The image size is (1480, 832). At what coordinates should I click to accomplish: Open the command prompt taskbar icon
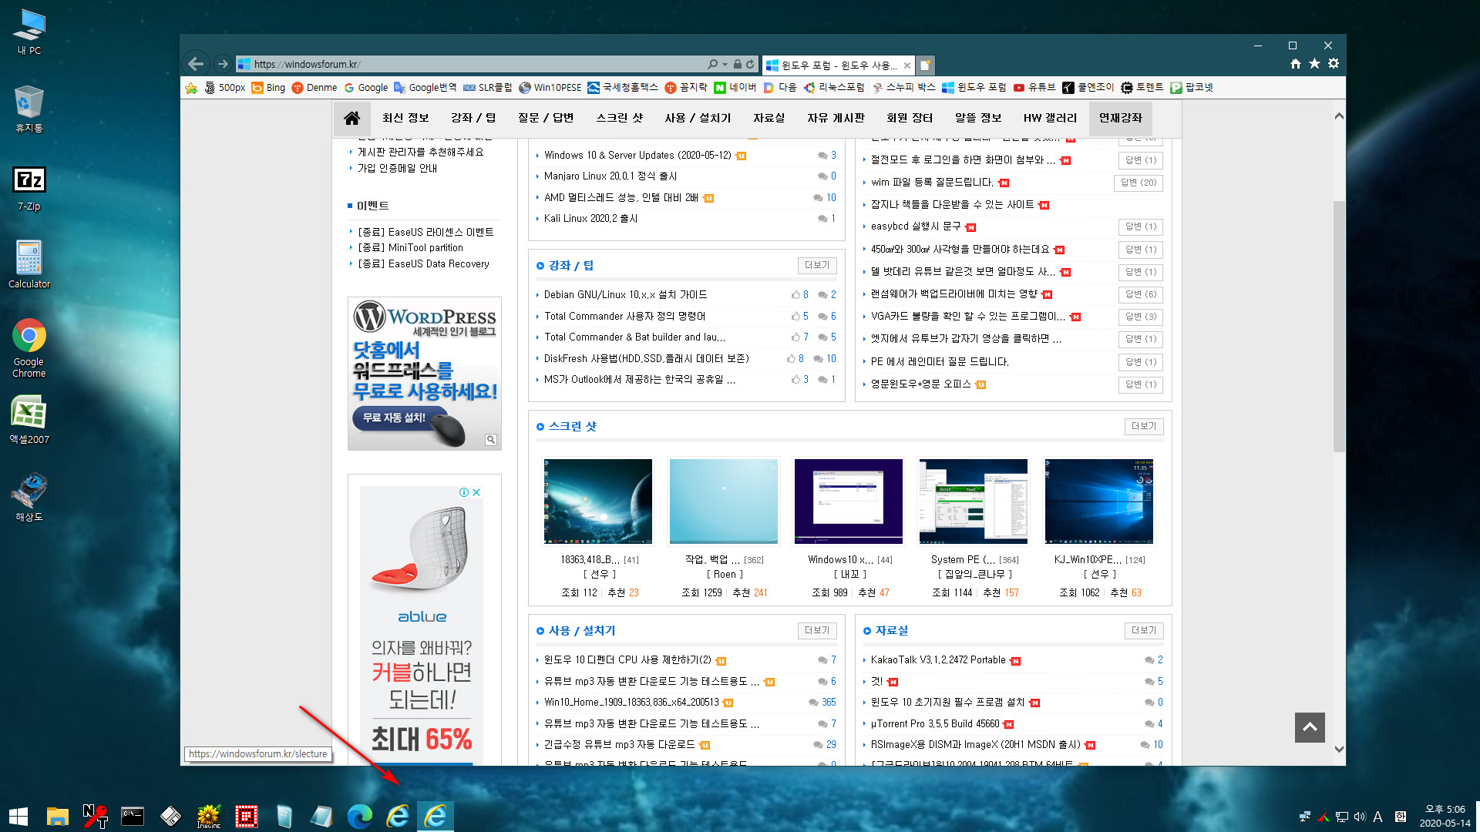click(x=133, y=817)
